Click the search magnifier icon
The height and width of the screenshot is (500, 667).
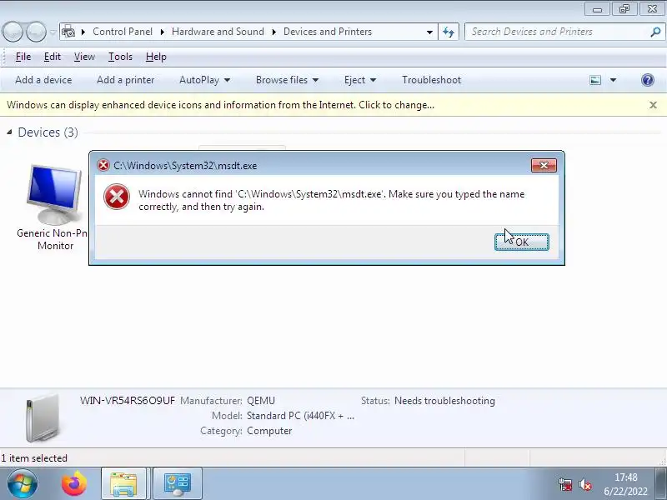click(x=655, y=32)
